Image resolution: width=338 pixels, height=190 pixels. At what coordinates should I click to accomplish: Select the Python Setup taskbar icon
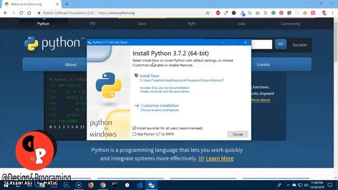(152, 185)
